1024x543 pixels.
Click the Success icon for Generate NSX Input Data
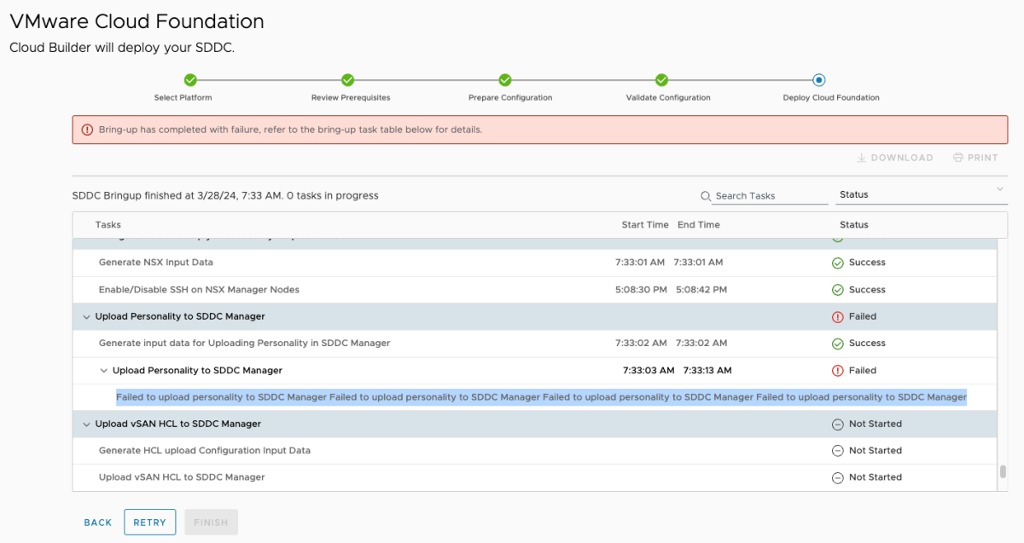pyautogui.click(x=838, y=263)
